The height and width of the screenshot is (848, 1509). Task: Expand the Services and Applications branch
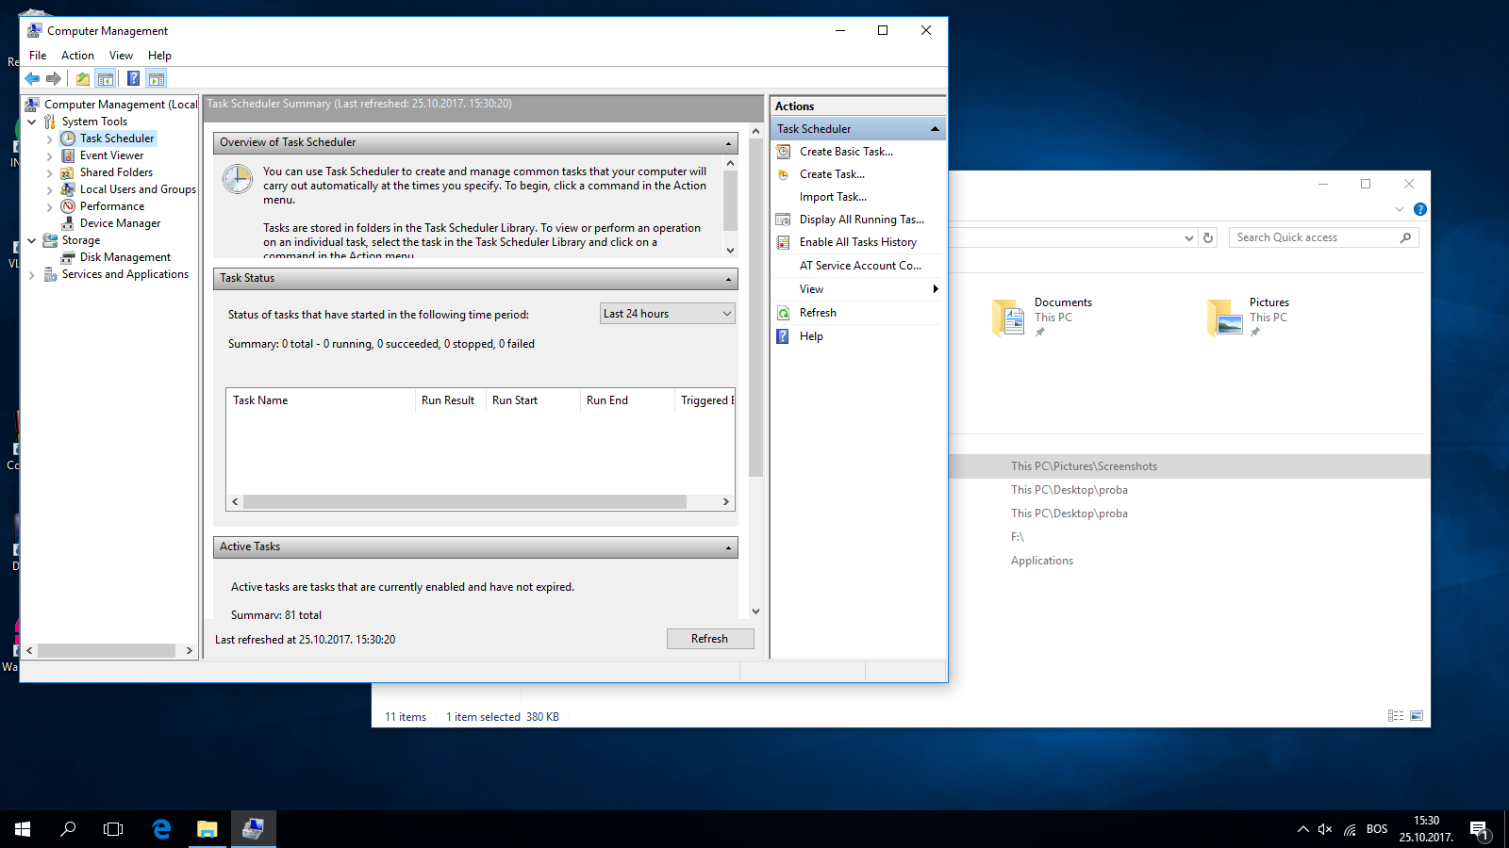click(32, 274)
